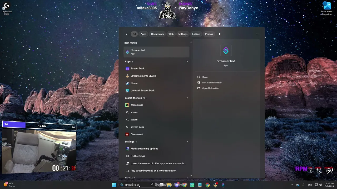Search the web for "stream" suggestion

coord(156,112)
